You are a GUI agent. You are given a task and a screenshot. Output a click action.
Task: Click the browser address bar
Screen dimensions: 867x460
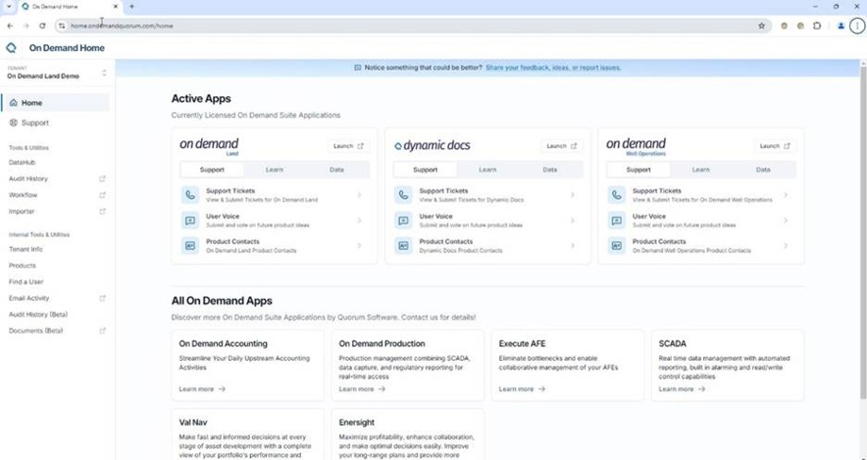377,25
